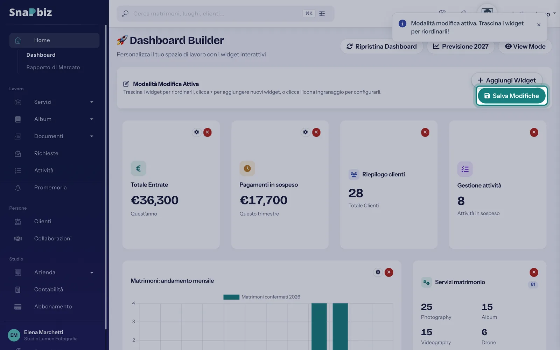Select the Dashboard submenu item

(41, 55)
